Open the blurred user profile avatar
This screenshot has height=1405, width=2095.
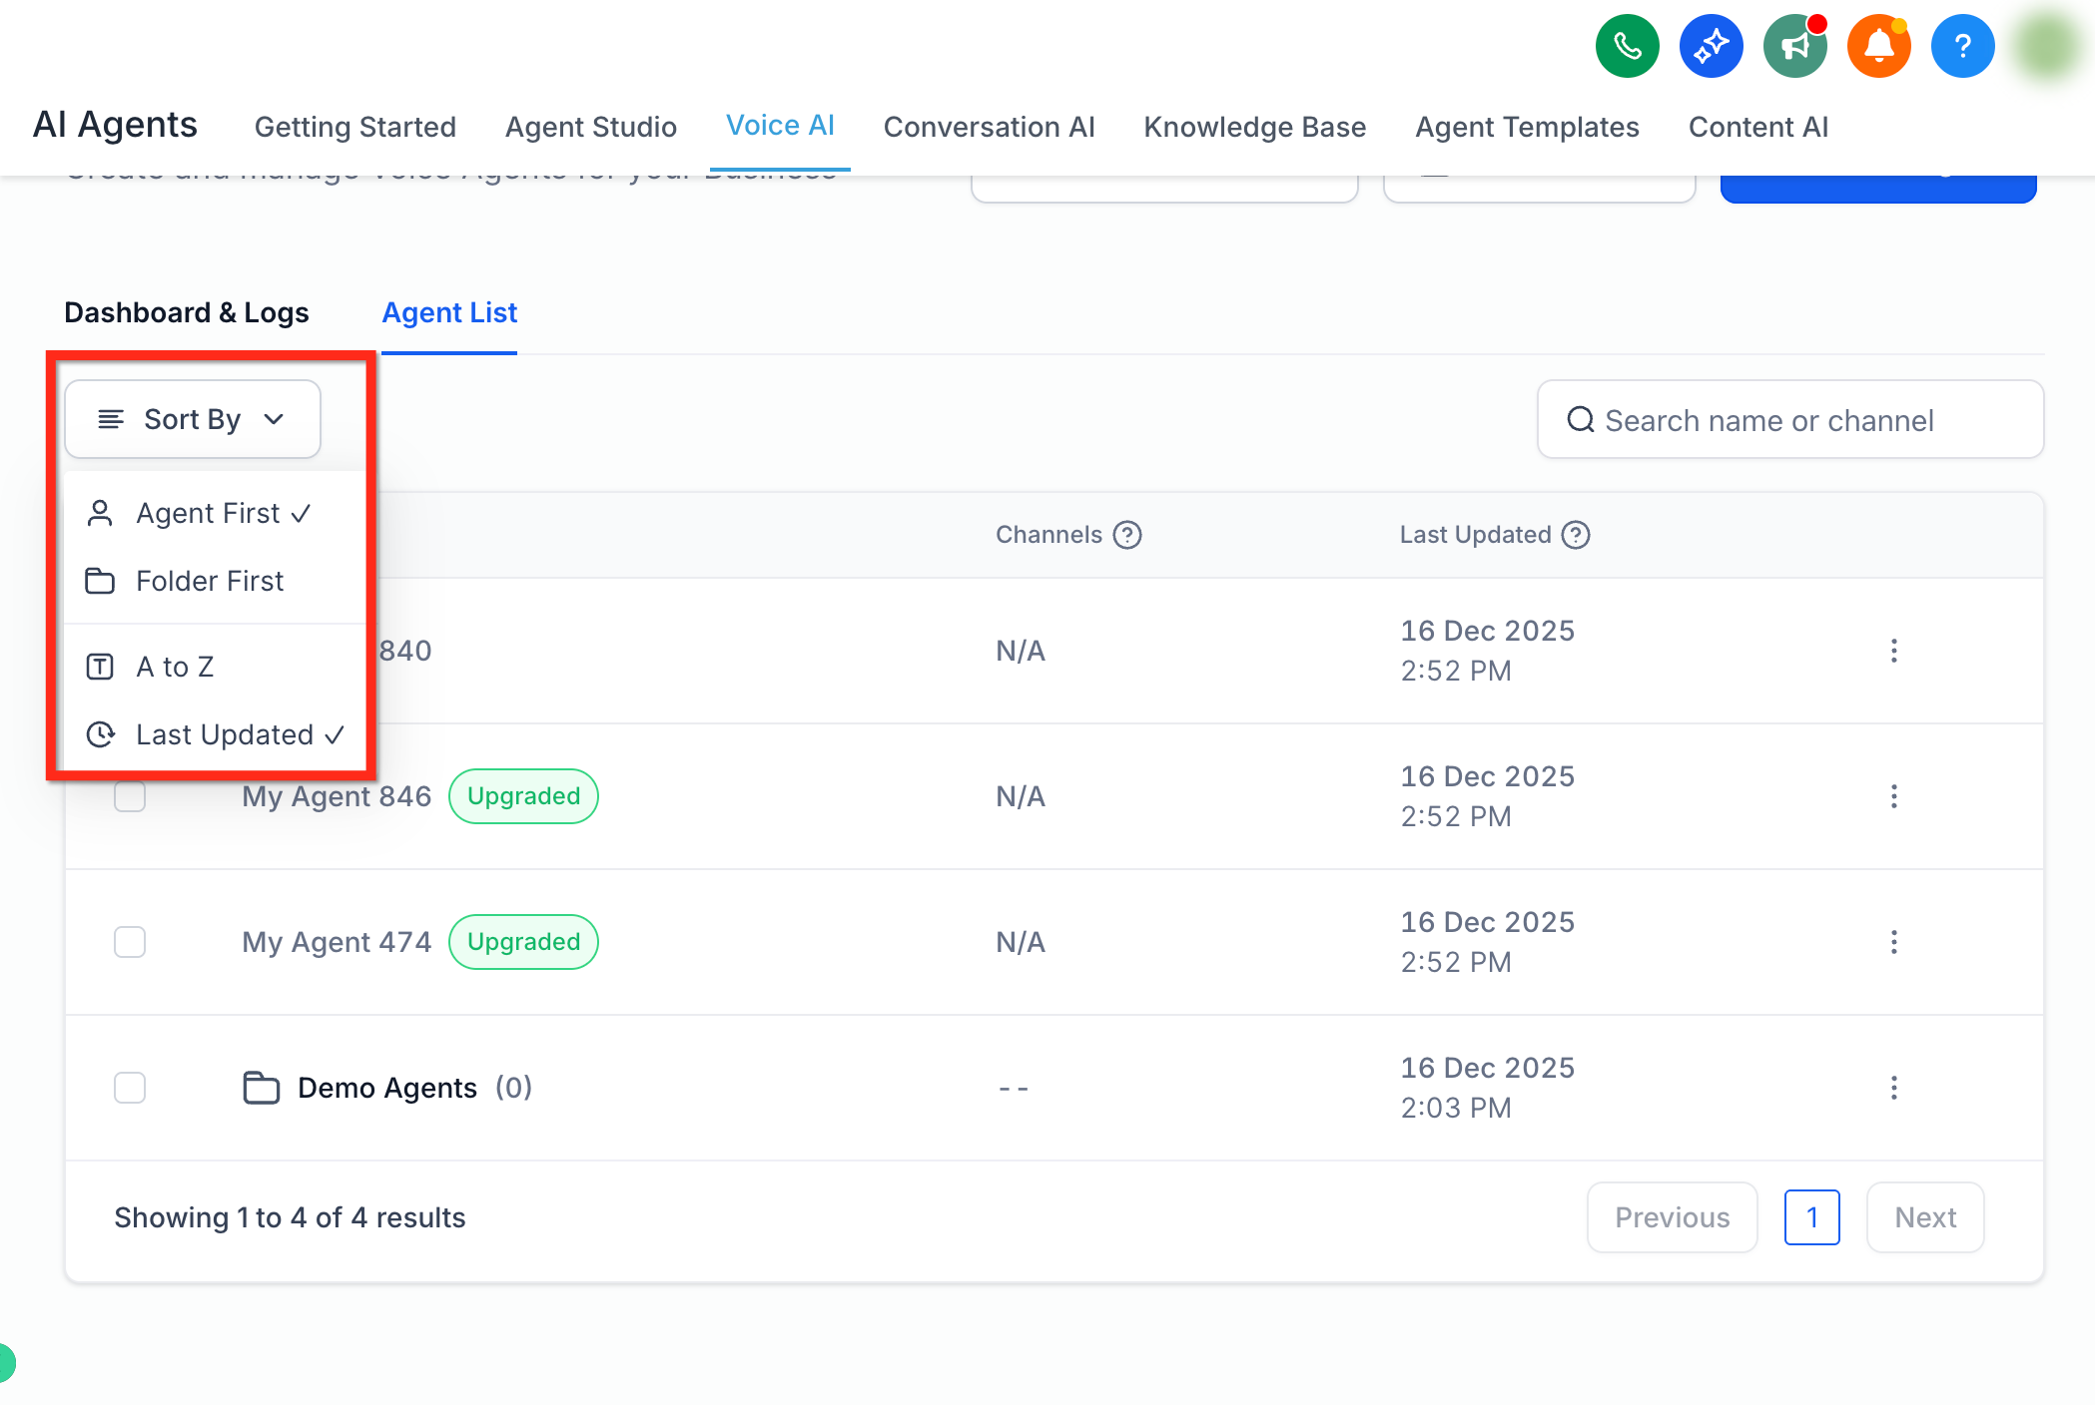(x=2046, y=46)
